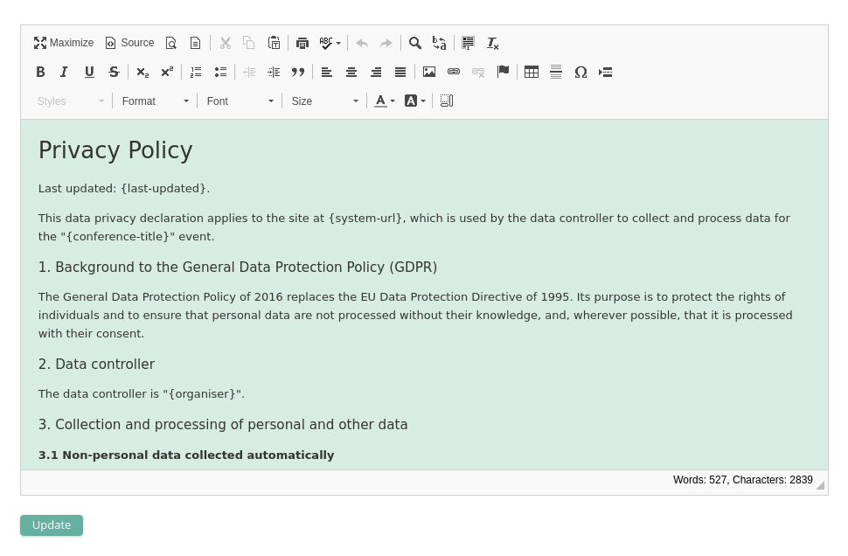Viewport: 848px width, 556px height.
Task: Click the Block Quote icon
Action: (x=298, y=73)
